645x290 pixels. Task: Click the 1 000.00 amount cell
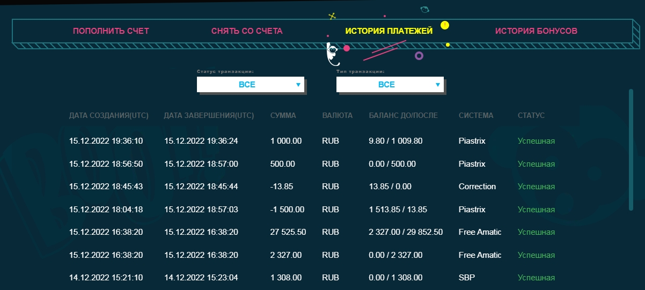[286, 141]
